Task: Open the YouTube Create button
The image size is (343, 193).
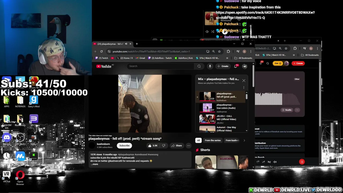Action: tap(223, 66)
